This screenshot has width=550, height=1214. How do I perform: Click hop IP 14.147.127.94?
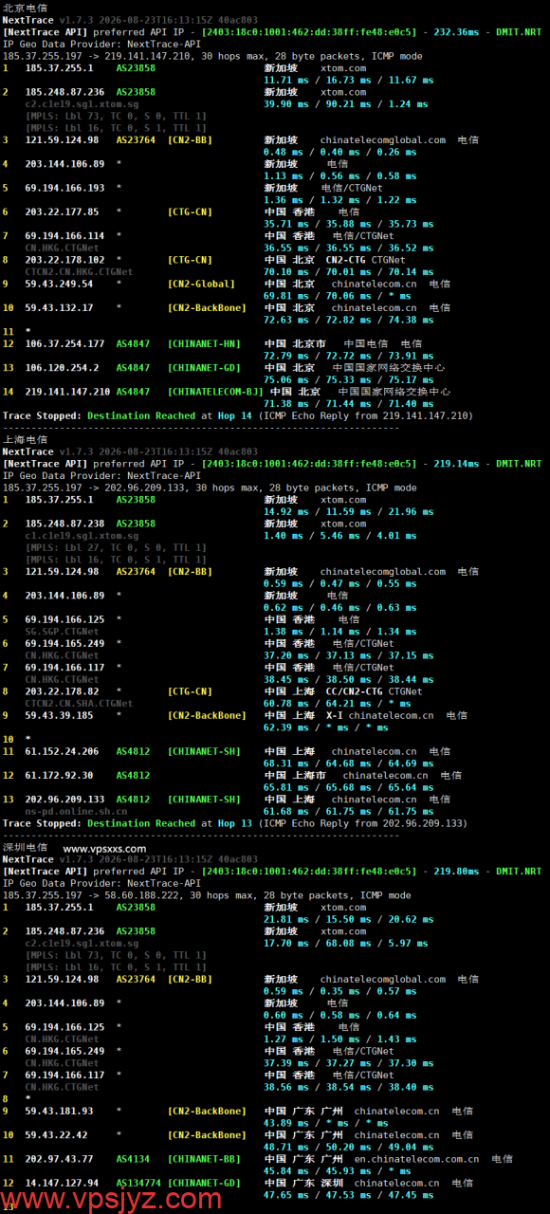pyautogui.click(x=62, y=1183)
